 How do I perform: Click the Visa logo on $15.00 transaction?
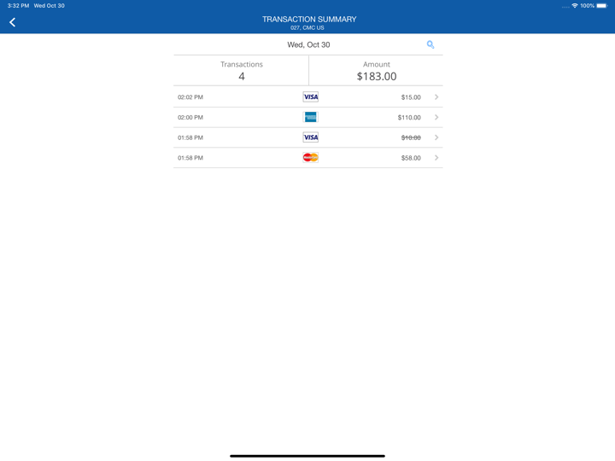click(x=310, y=97)
